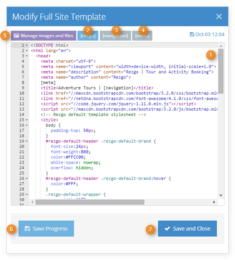Screen dimensions: 235x260
Task: Insert the [rezgo] tag
Action: (88, 36)
